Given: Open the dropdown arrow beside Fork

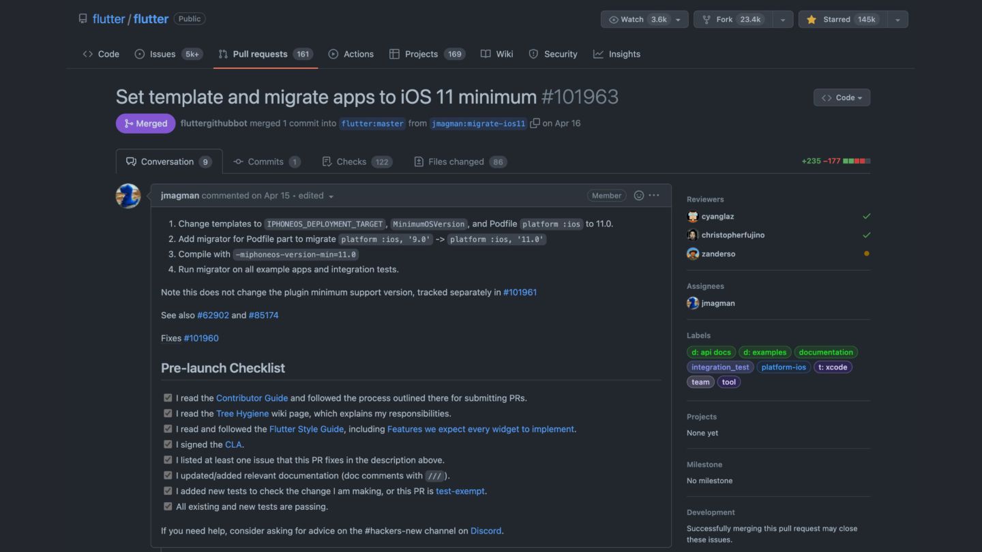Looking at the screenshot, I should tap(783, 19).
